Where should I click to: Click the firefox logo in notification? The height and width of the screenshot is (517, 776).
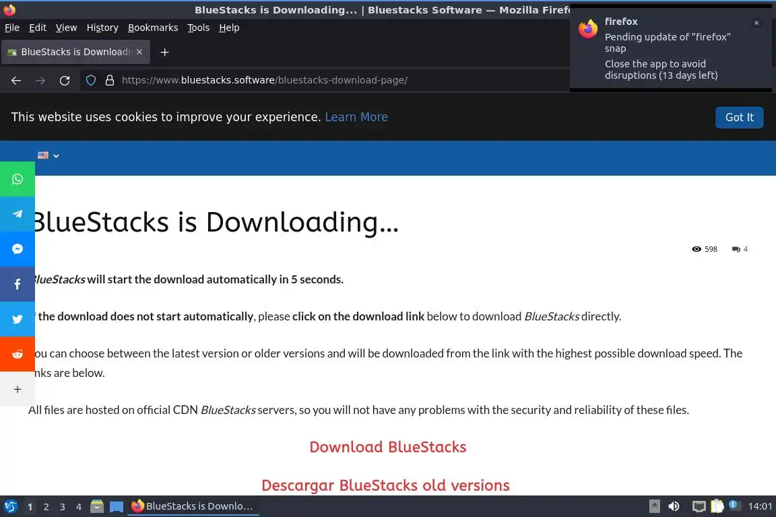(x=589, y=29)
